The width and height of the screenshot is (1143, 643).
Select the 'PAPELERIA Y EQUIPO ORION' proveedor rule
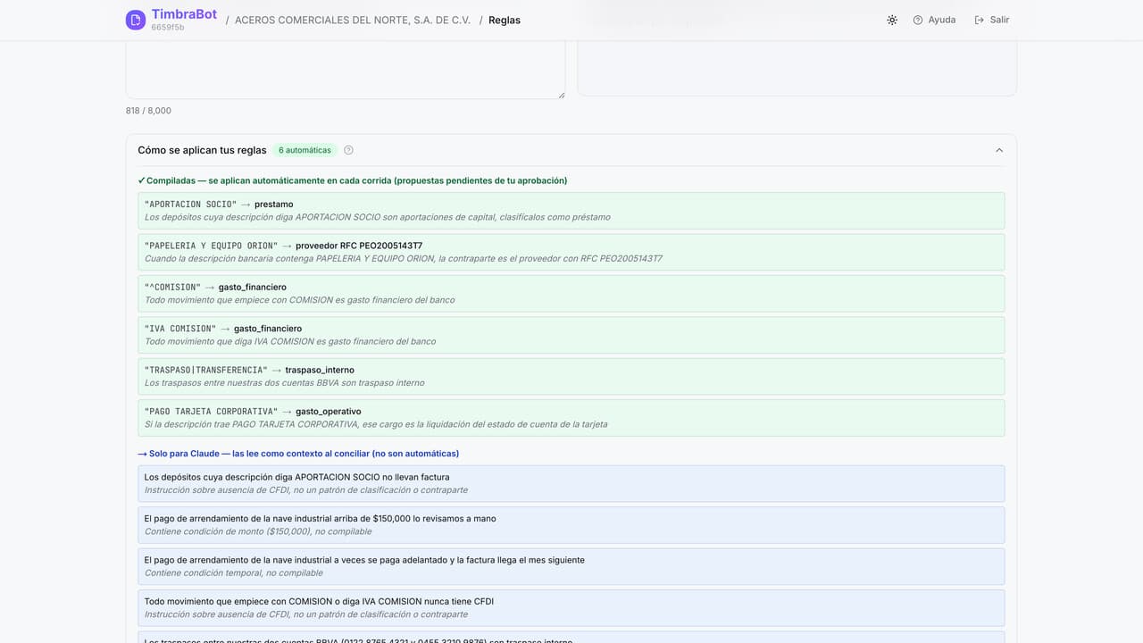[571, 252]
